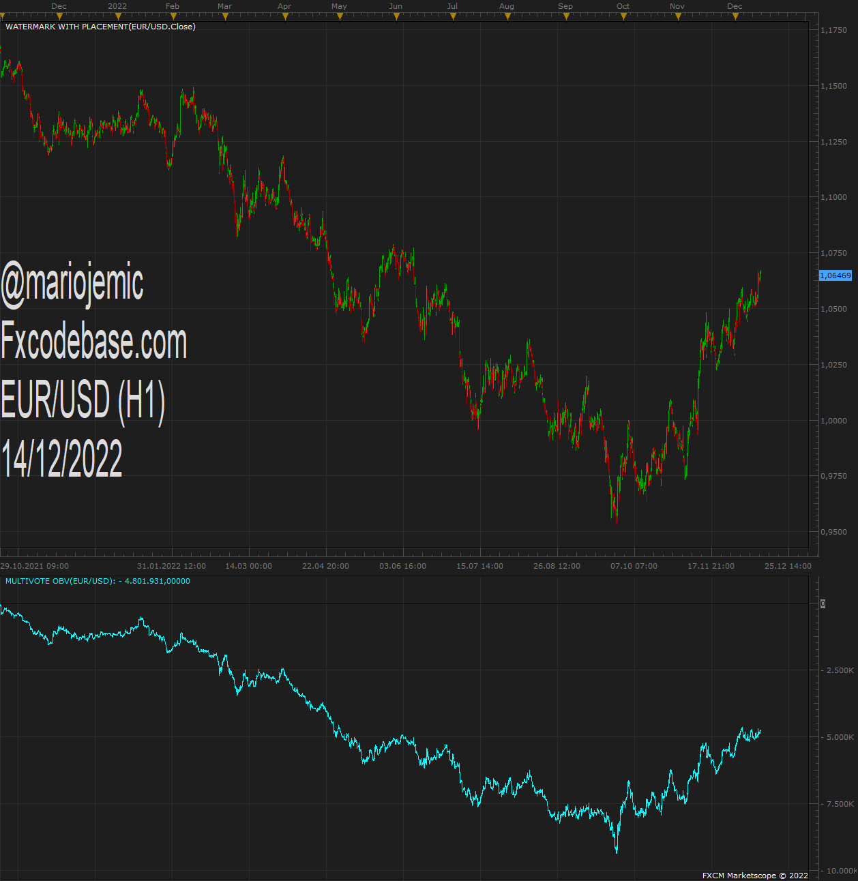Screen dimensions: 858x881
Task: Click the 1,0250 price axis label
Action: [x=833, y=365]
